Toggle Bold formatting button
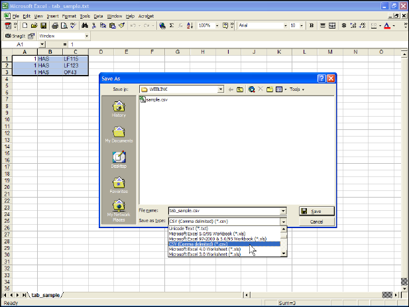This screenshot has width=409, height=307. (x=312, y=26)
